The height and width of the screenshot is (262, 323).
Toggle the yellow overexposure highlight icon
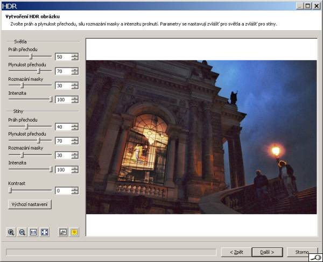[x=74, y=232]
